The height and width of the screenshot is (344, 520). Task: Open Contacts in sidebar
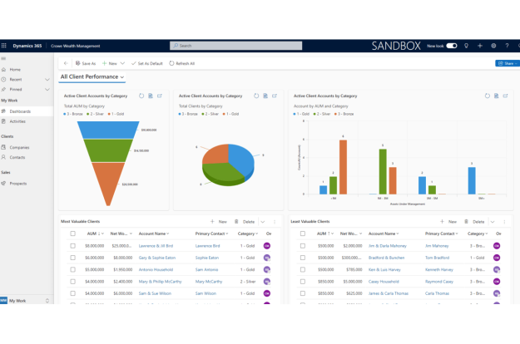[x=17, y=157]
